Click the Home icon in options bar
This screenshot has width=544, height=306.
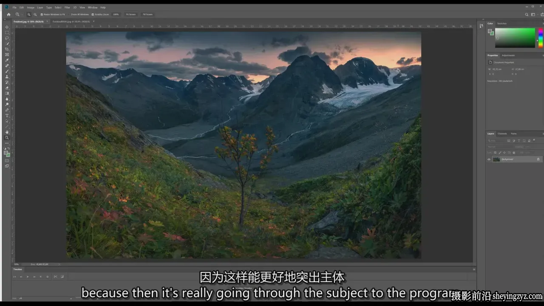8,14
